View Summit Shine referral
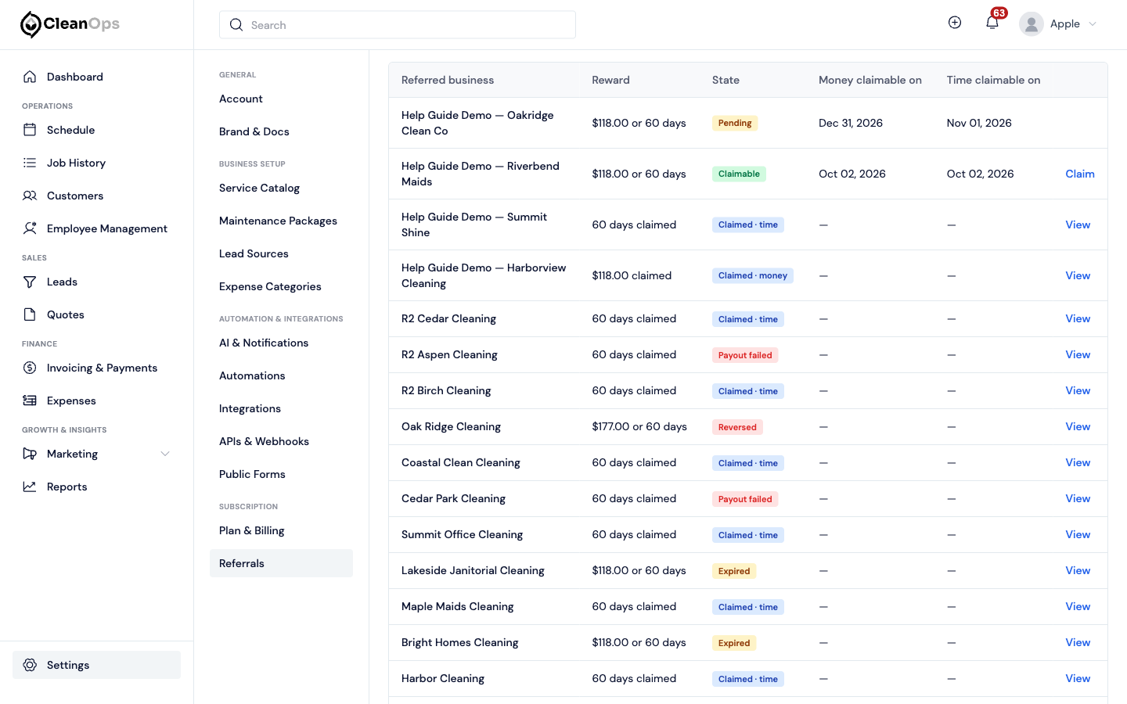Screen dimensions: 1127x704 point(1078,224)
